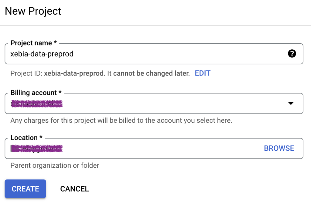The width and height of the screenshot is (311, 204).
Task: Click the cannot be changed later warning
Action: [149, 73]
